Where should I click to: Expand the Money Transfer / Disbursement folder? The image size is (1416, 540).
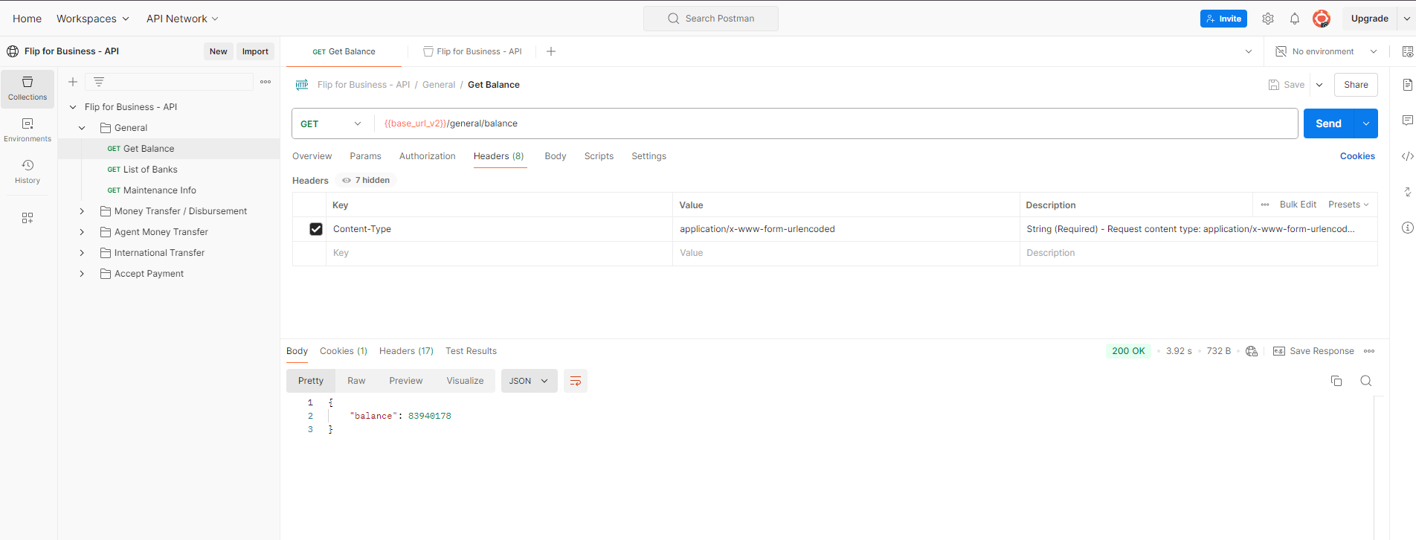point(82,211)
